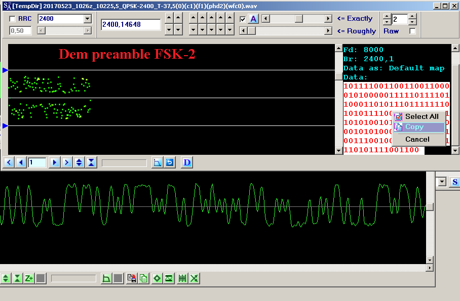Click the 2400,14648 value field
This screenshot has height=301, width=460.
point(131,25)
